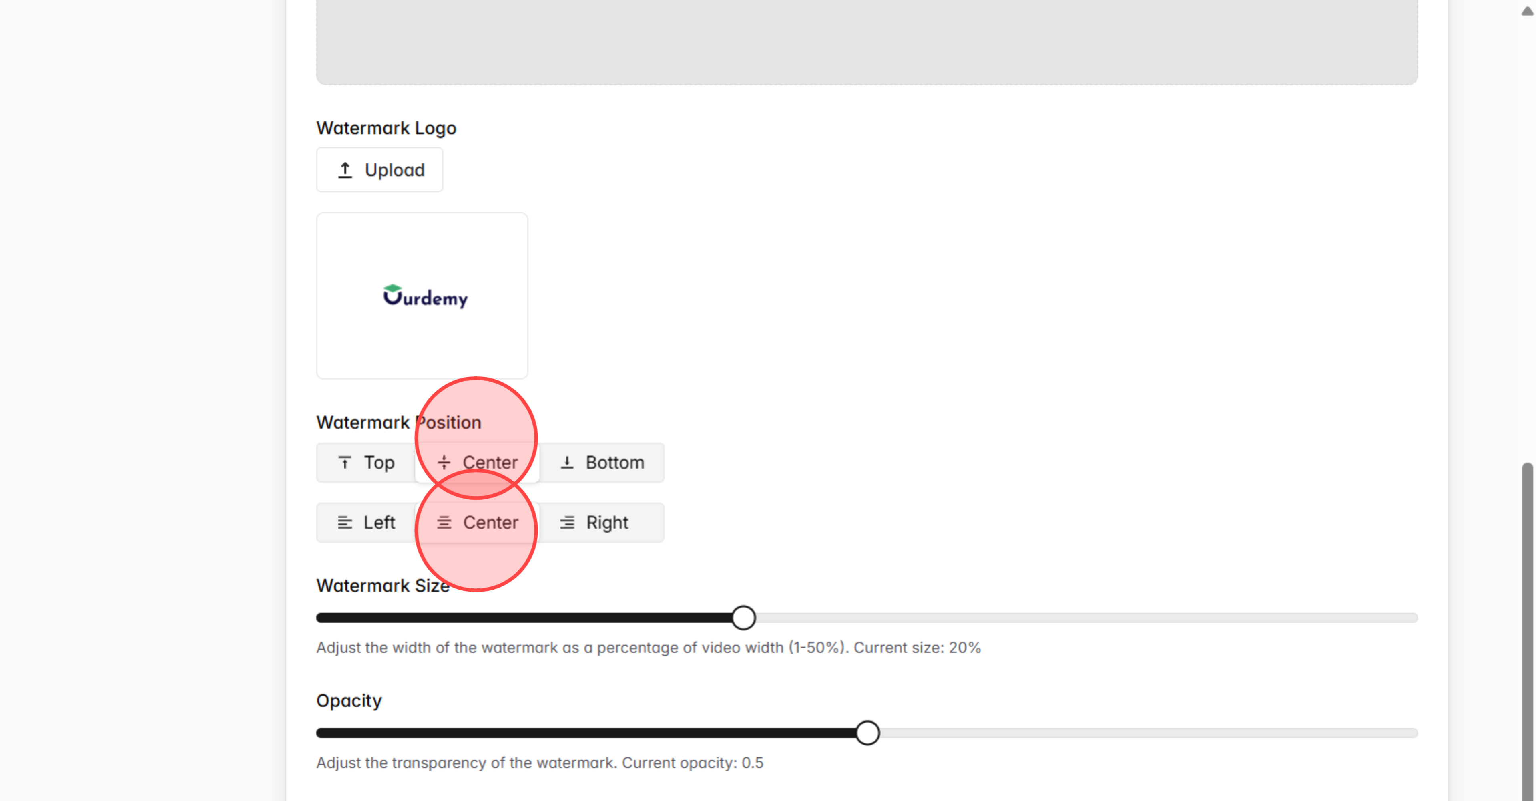
Task: Adjust the Opacity slider handle
Action: point(868,733)
